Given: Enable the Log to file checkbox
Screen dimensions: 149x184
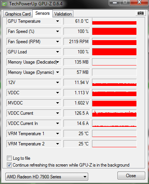Looking at the screenshot, I should 9,158.
